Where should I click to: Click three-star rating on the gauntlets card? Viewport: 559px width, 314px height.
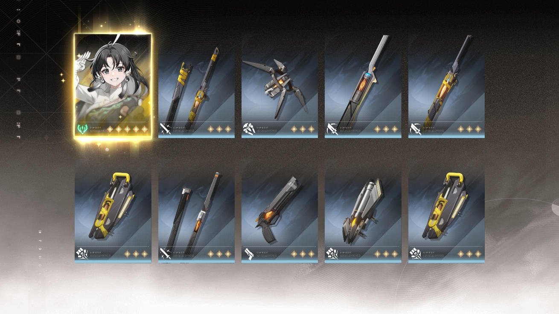tap(303, 129)
